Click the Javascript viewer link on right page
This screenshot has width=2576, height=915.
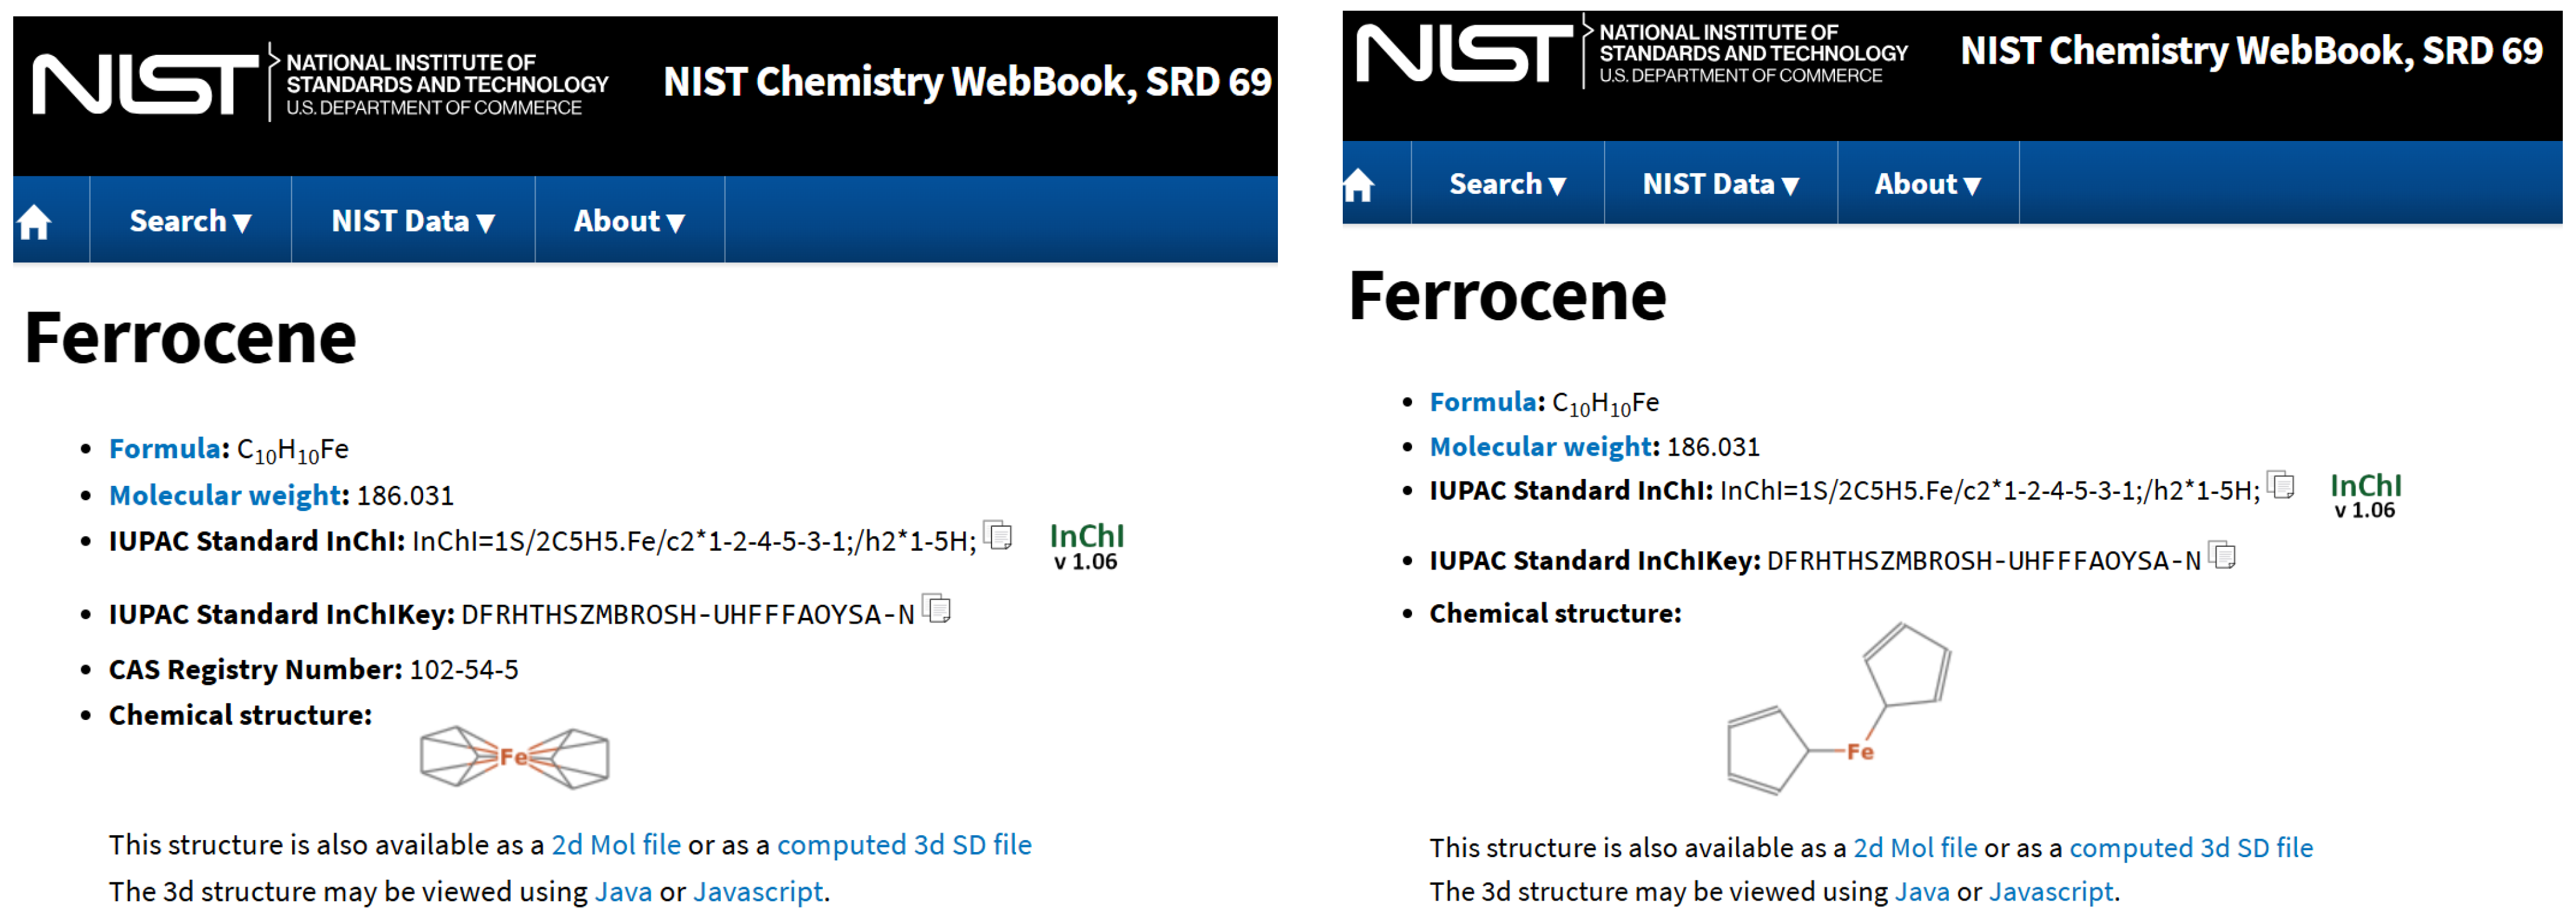click(x=2051, y=891)
